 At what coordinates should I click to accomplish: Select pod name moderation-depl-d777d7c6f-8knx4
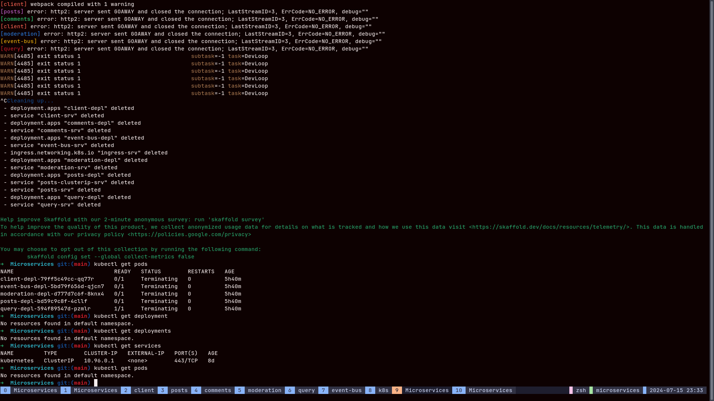pos(52,294)
